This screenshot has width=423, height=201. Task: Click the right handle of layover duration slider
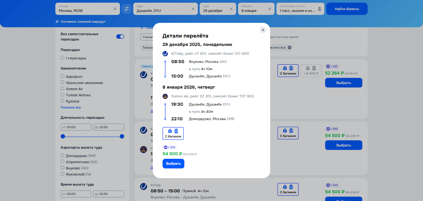pos(122,136)
